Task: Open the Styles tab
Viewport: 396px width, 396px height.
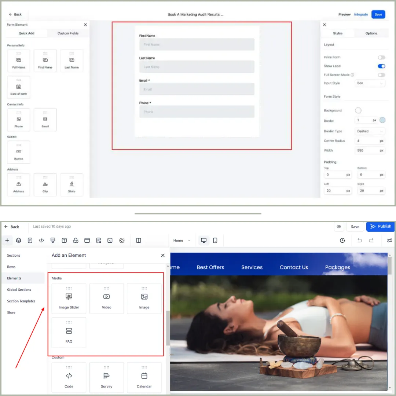Action: (x=338, y=33)
